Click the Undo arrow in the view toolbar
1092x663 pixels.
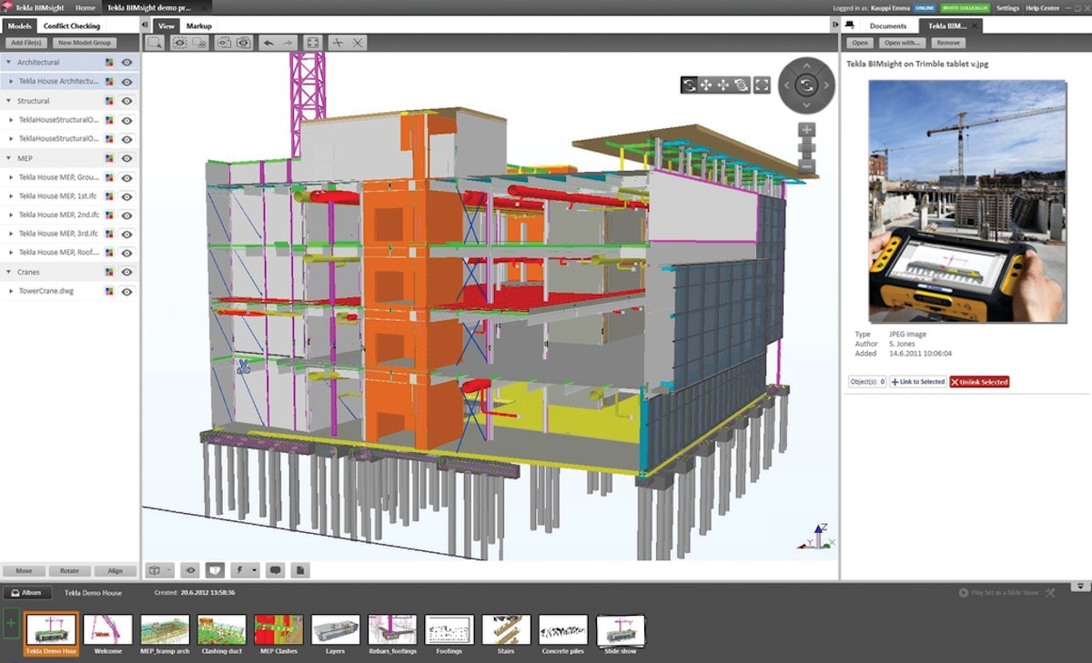click(x=268, y=42)
